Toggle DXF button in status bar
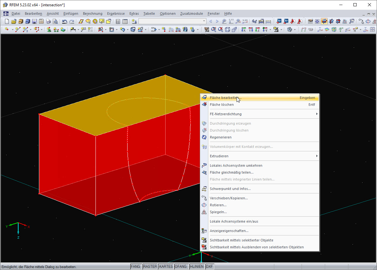 pyautogui.click(x=210, y=267)
